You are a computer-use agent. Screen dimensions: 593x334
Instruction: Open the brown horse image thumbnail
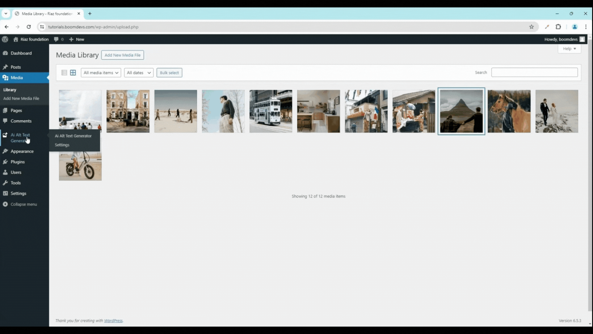click(x=509, y=111)
